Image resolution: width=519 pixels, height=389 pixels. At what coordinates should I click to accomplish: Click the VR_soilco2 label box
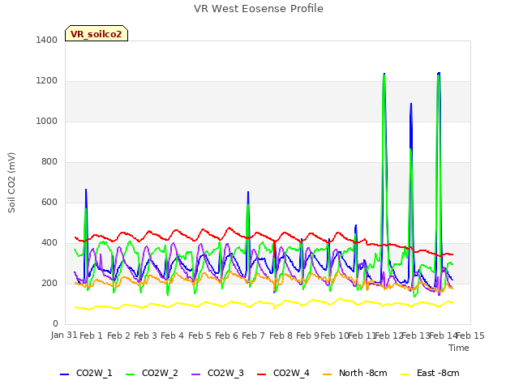coord(97,33)
